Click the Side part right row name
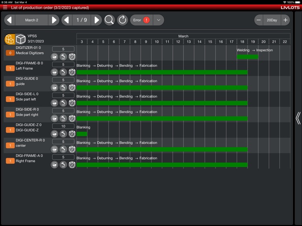Image resolution: width=302 pixels, height=226 pixels. pos(27,115)
